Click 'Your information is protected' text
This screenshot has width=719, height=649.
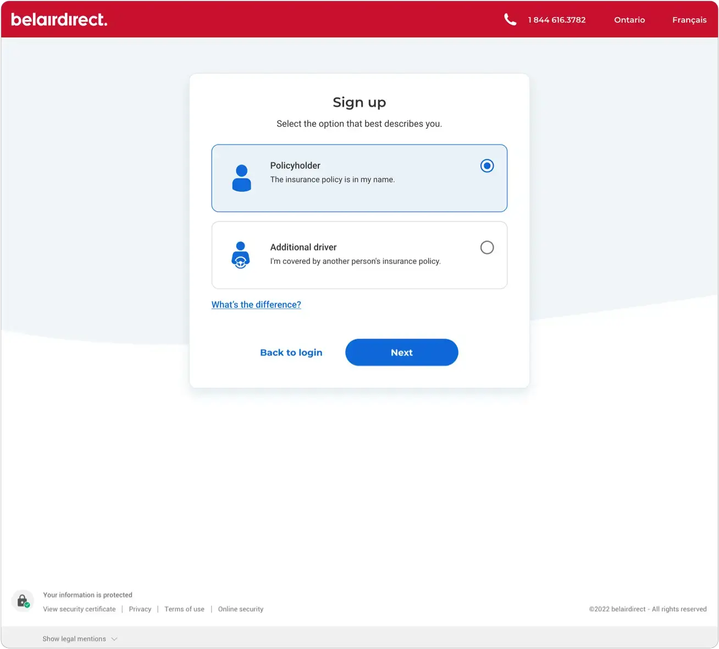click(x=88, y=595)
